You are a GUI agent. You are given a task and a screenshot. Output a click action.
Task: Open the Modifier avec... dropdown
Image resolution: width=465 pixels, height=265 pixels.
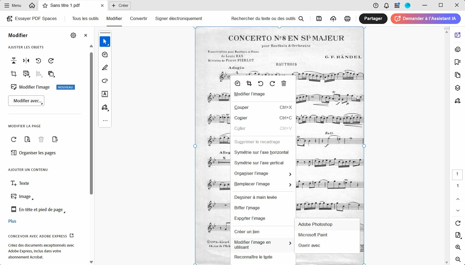coord(26,101)
